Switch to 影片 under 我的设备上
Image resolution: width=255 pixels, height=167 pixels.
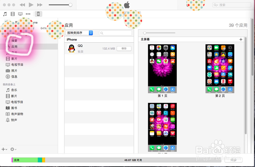tap(14, 96)
